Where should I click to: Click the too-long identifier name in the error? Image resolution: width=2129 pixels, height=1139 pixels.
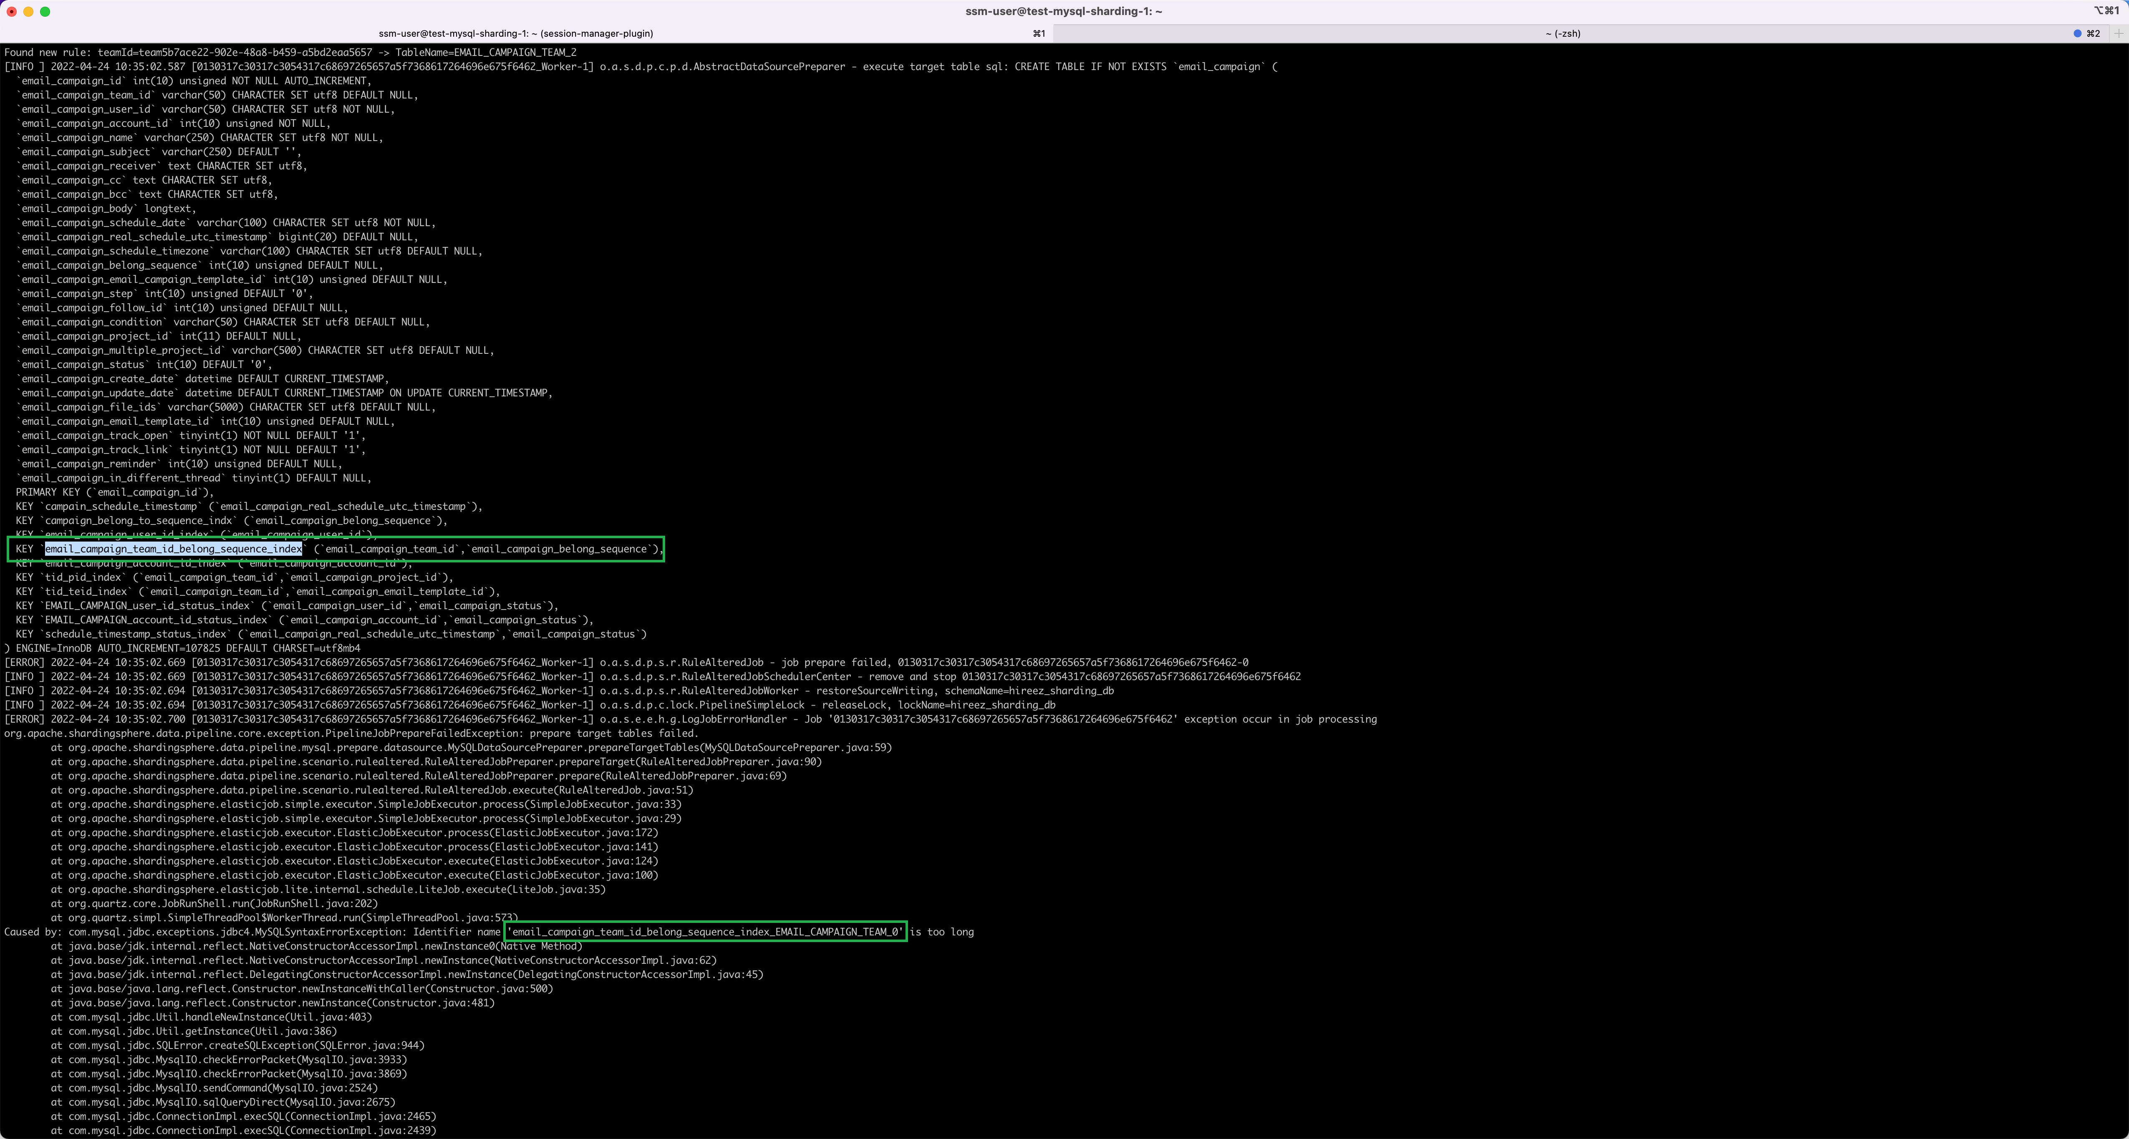coord(706,932)
